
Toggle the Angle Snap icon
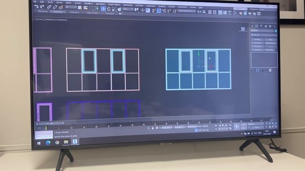tap(159, 10)
